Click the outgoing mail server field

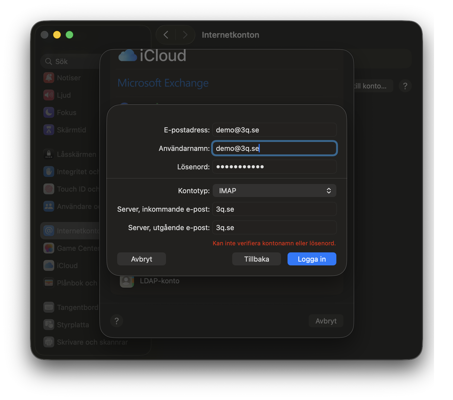pyautogui.click(x=274, y=228)
